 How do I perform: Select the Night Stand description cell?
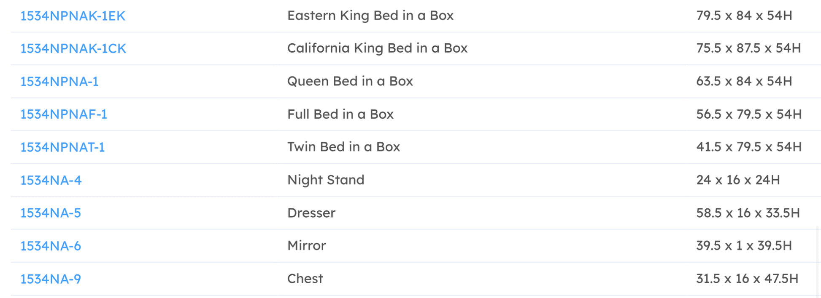tap(325, 180)
